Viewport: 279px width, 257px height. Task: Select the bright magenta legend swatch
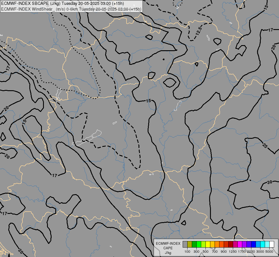click(x=240, y=244)
